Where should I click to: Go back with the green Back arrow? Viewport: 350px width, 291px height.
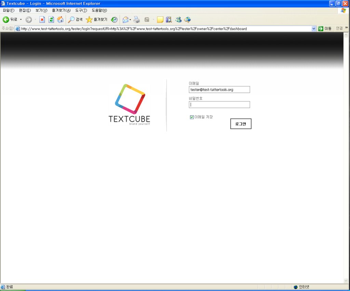(x=6, y=19)
